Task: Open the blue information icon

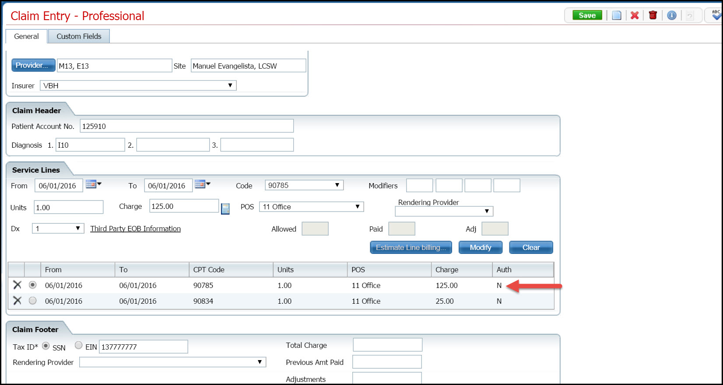Action: [672, 16]
